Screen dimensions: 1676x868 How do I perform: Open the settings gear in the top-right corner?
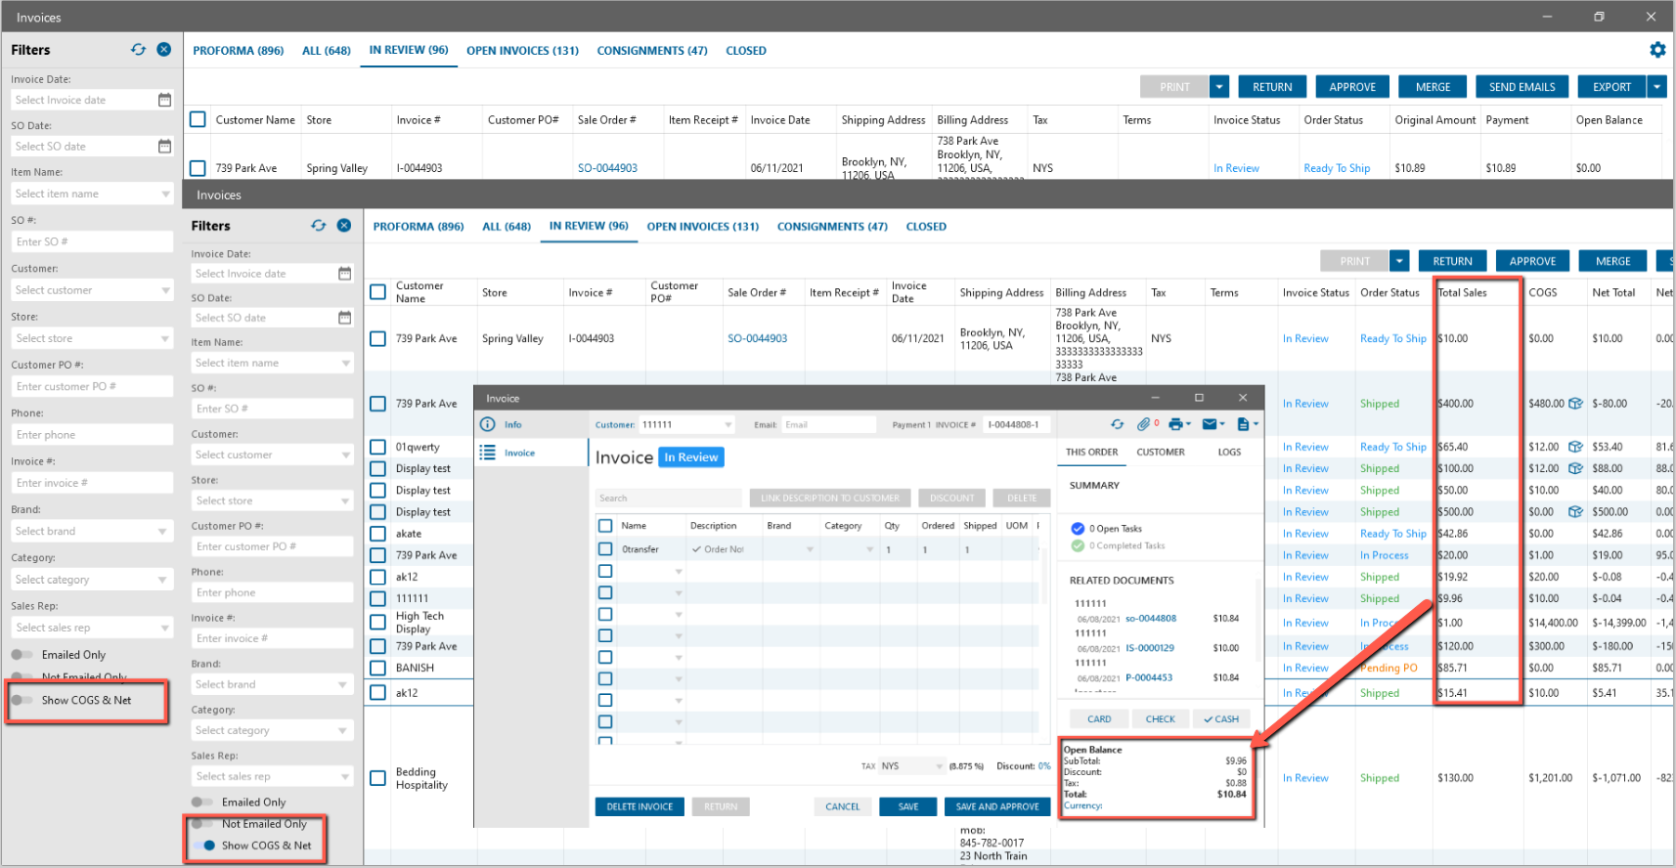1657,50
